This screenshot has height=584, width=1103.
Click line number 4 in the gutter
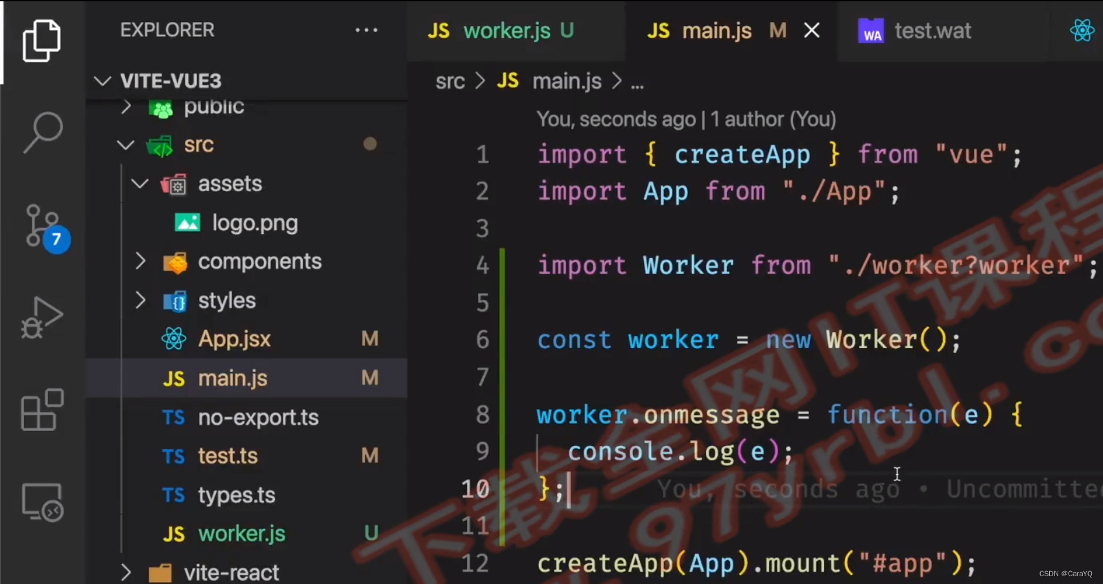click(482, 266)
